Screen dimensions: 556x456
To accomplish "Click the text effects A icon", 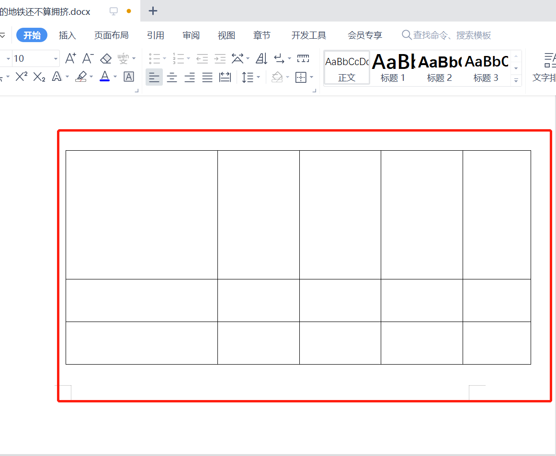I will (57, 77).
